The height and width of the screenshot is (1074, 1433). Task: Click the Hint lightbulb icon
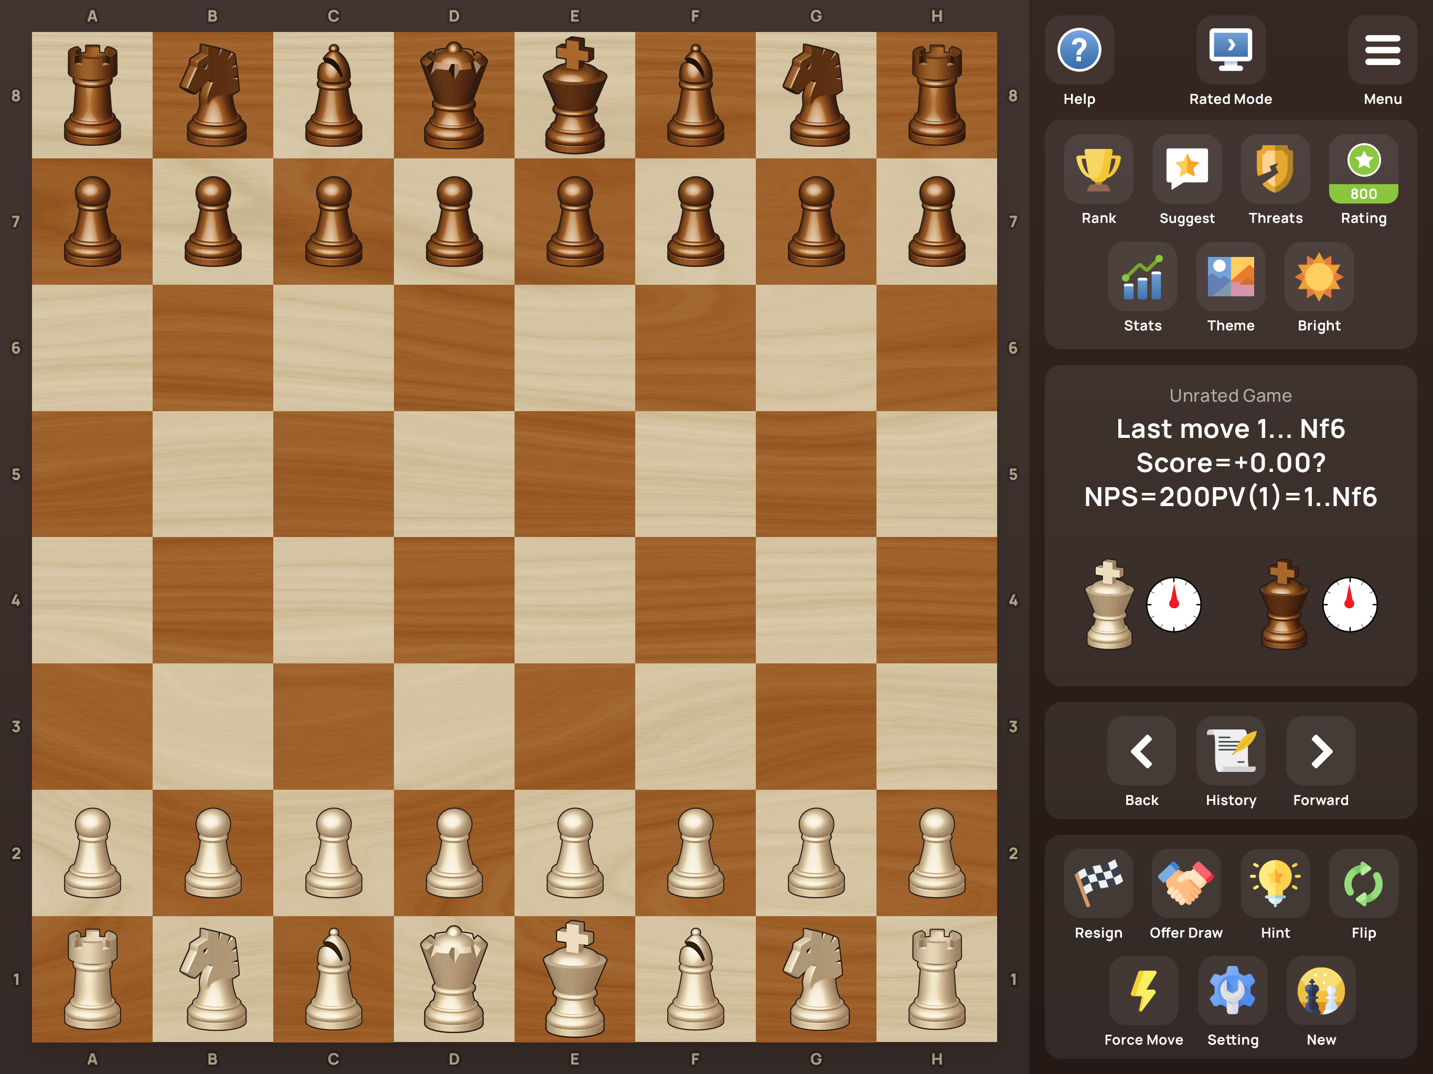(x=1275, y=884)
